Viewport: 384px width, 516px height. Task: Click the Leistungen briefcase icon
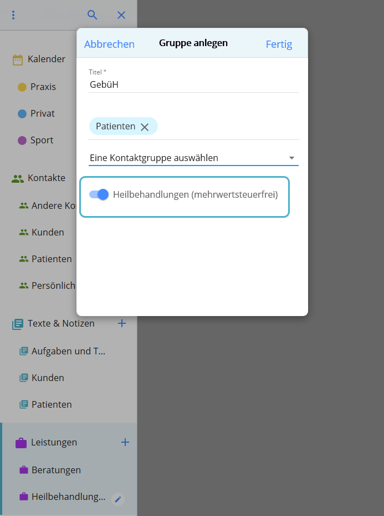pyautogui.click(x=21, y=443)
